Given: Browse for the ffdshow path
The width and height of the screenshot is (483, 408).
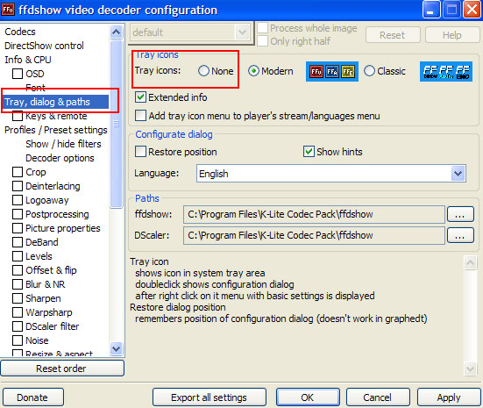Looking at the screenshot, I should 460,214.
